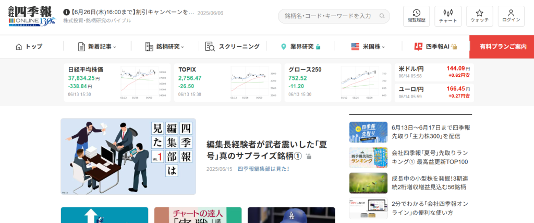Screen dimensions: 534x223
Task: Expand the 銘柄研究 dropdown chevron
Action: (x=183, y=47)
